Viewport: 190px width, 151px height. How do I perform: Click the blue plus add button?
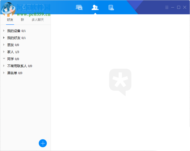(x=43, y=143)
